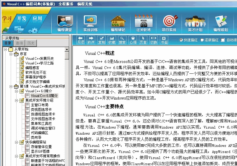
Task: Click the 书签 bookmark toolbar icon
Action: 164,40
